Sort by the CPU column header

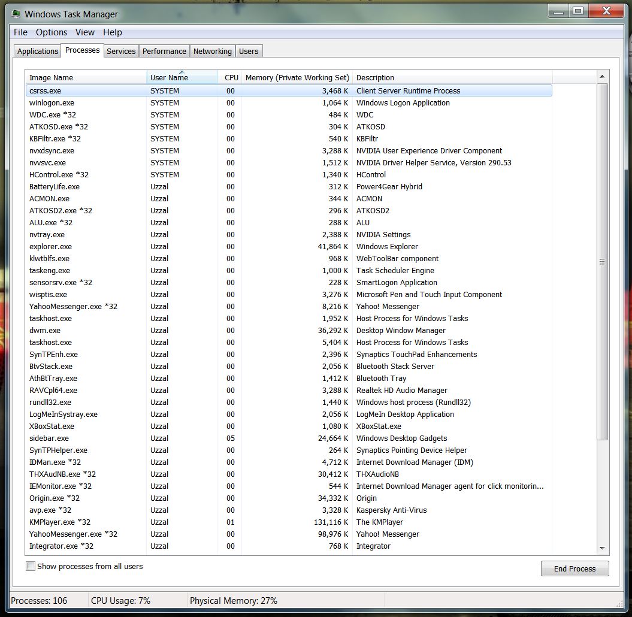click(229, 77)
